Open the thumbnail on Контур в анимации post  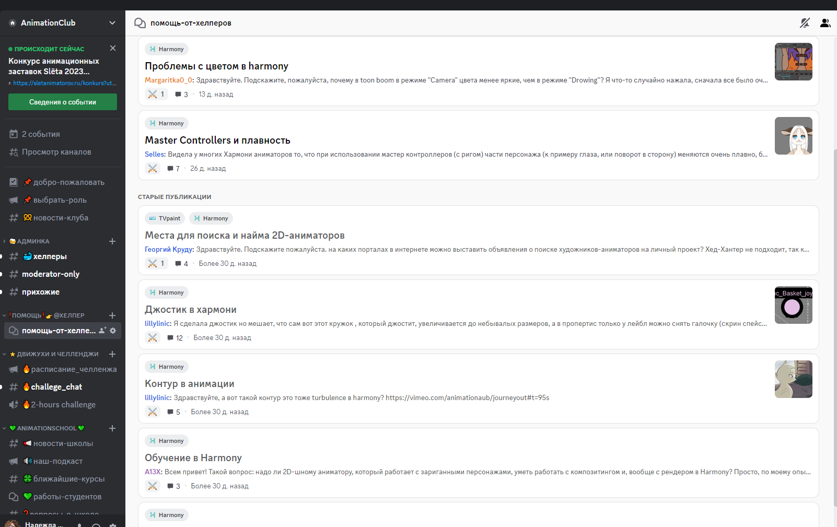coord(794,379)
